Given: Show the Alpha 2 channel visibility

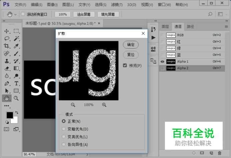Looking at the screenshot, I should tap(162, 68).
